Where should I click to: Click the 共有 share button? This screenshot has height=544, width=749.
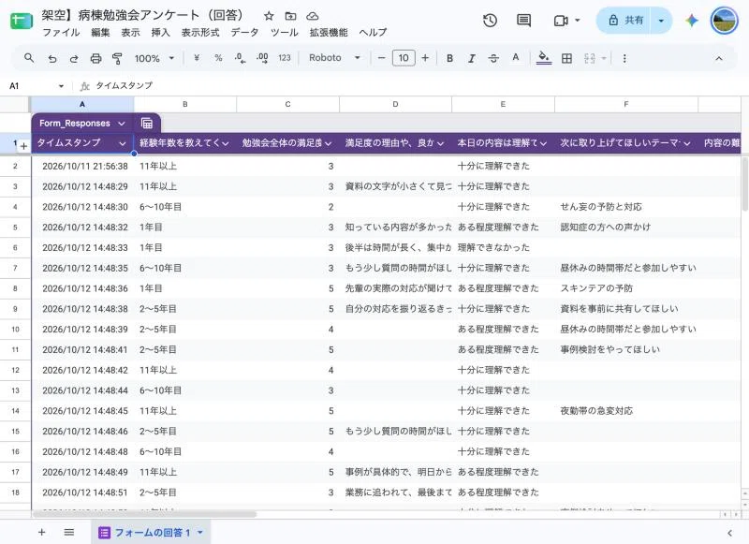[x=625, y=21]
